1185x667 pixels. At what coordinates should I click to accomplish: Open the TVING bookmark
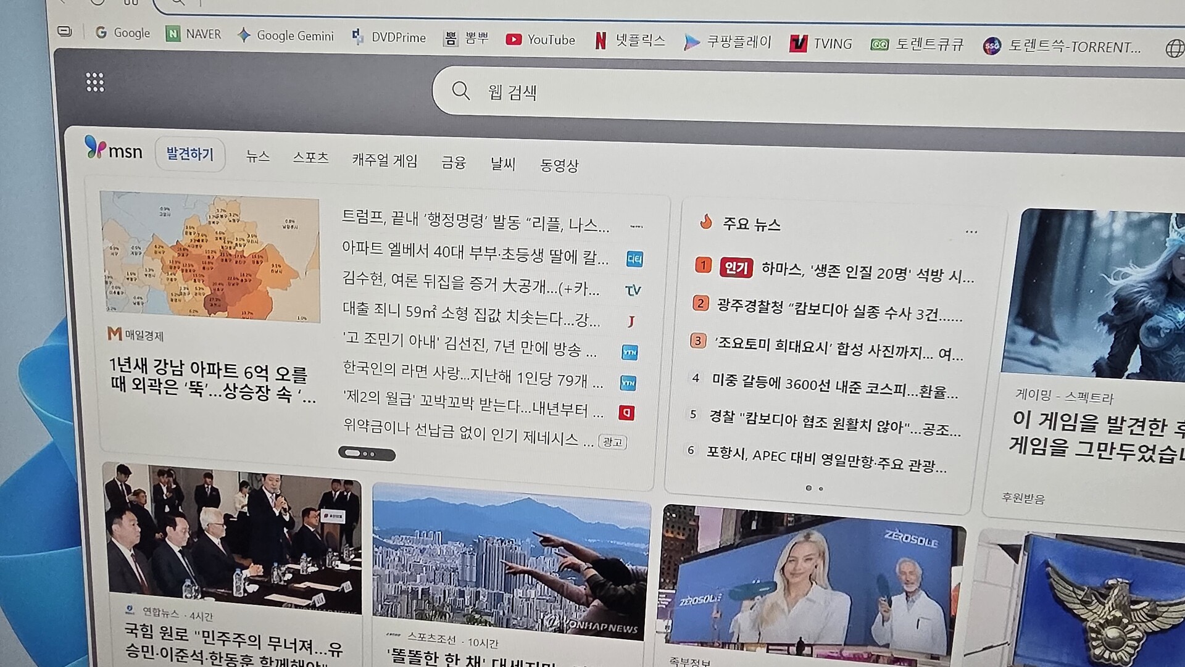click(x=821, y=44)
